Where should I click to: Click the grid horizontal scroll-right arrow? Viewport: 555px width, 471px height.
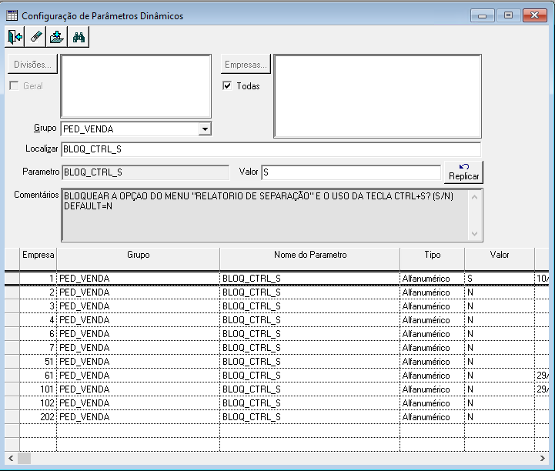click(x=542, y=458)
